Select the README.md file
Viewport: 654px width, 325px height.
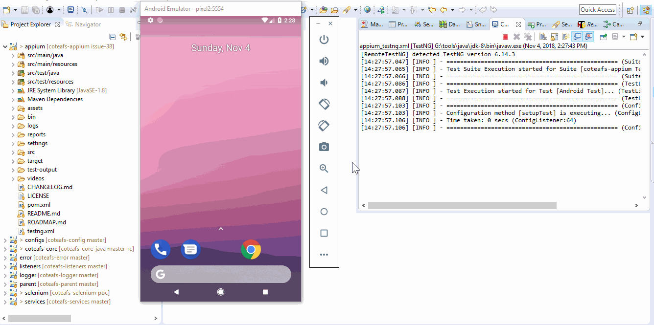pyautogui.click(x=44, y=214)
